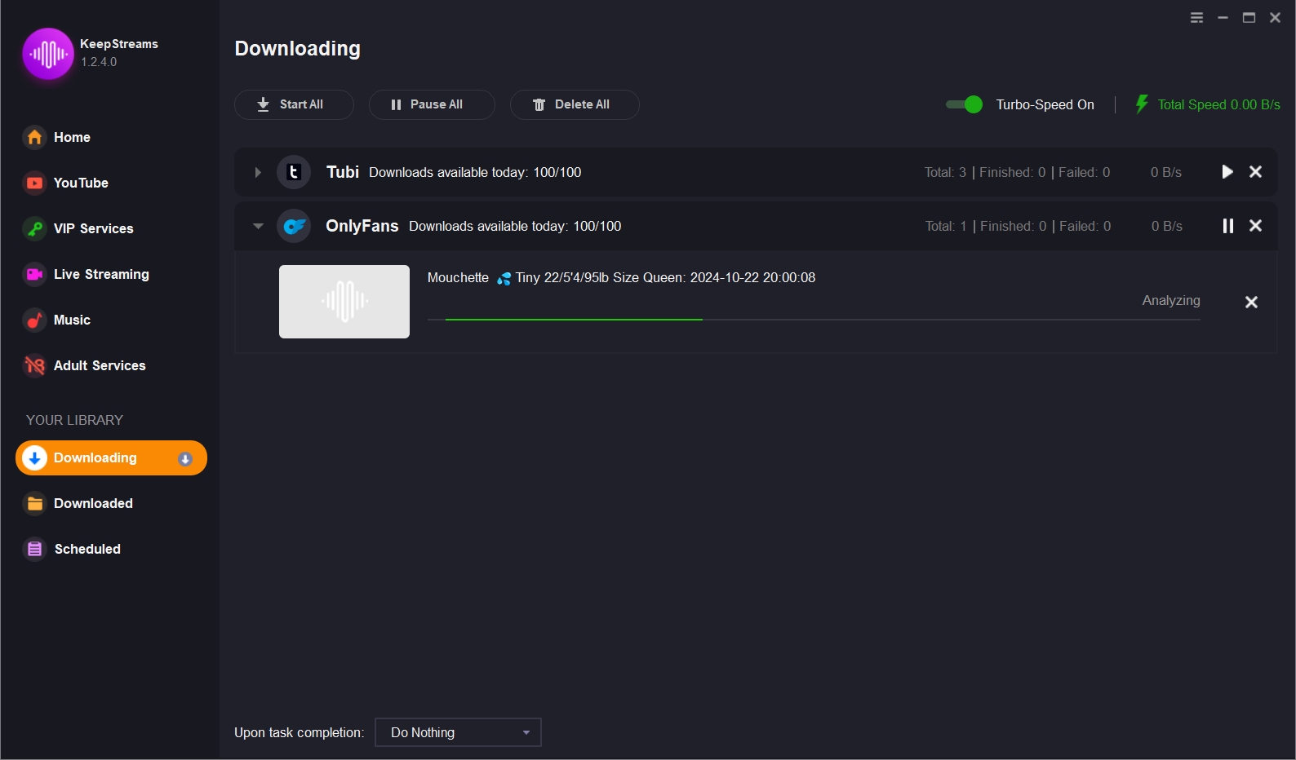Select YouTube in the sidebar
This screenshot has width=1296, height=760.
point(81,183)
